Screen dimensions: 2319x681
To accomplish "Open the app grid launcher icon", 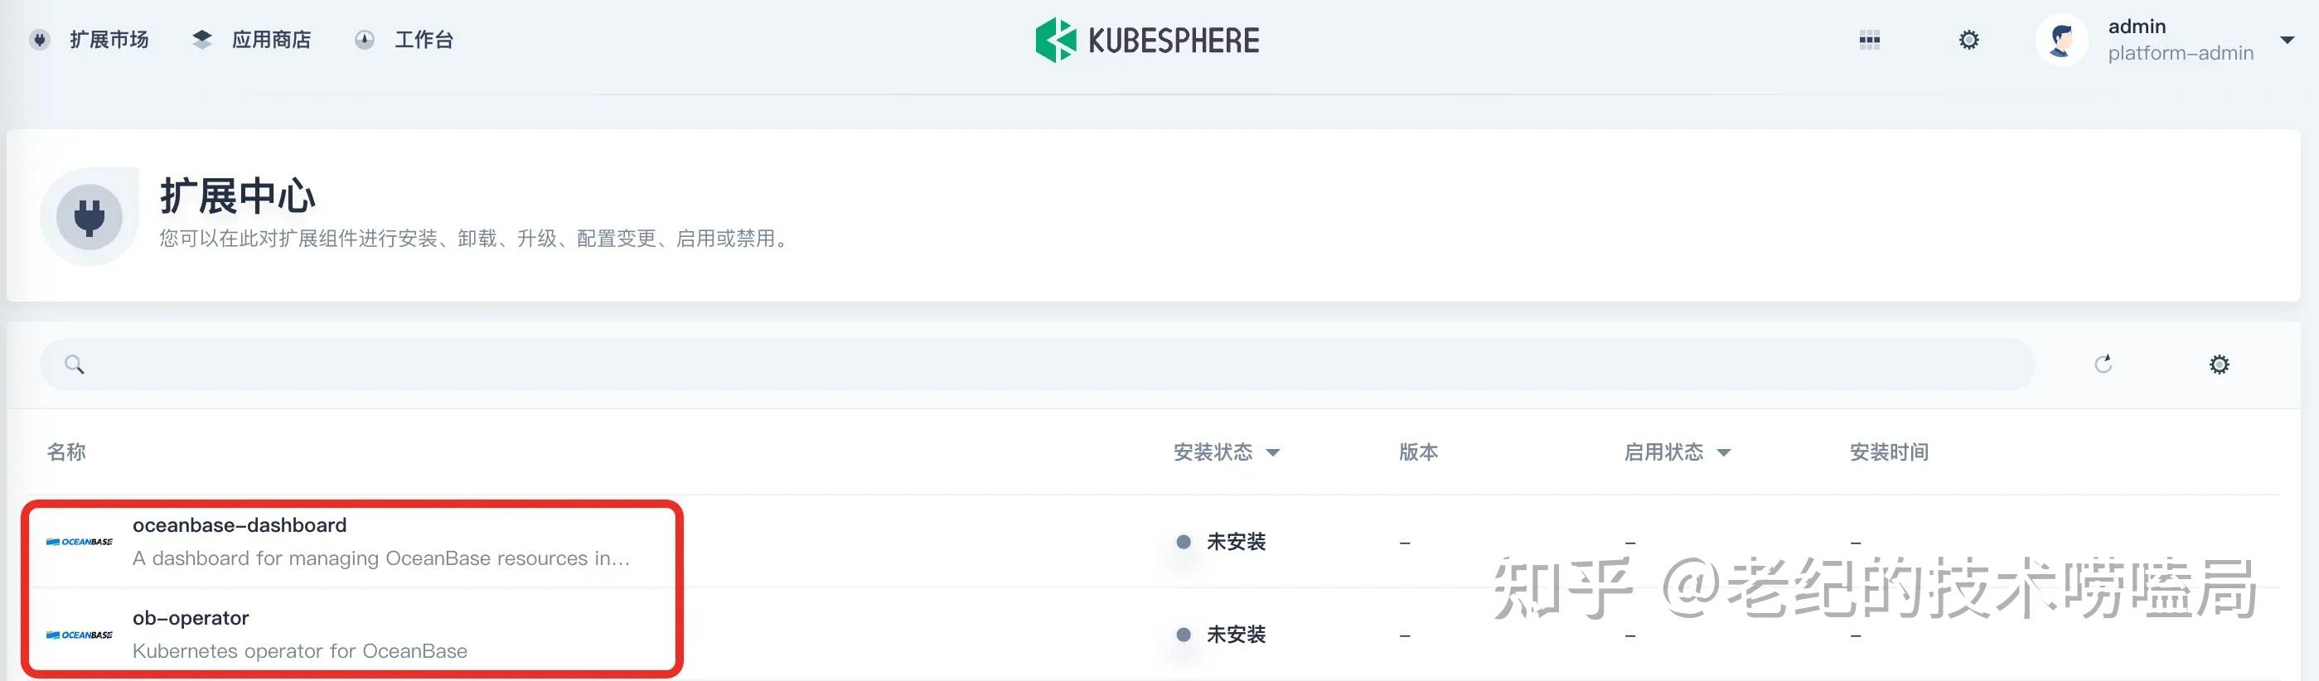I will click(1871, 39).
